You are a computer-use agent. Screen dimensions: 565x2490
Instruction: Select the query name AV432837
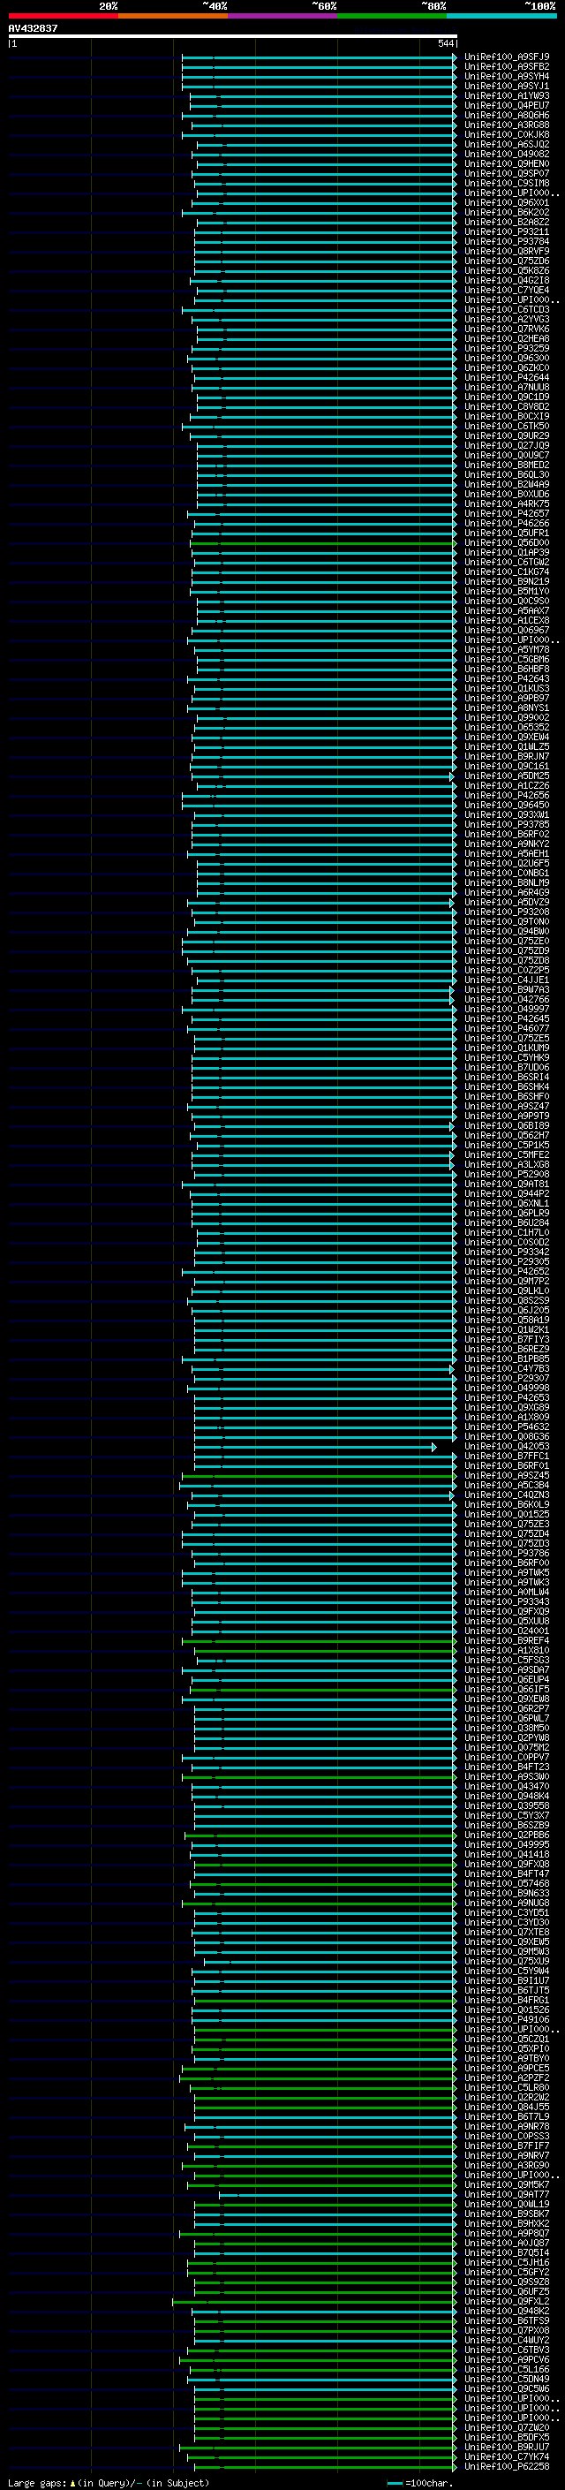point(33,28)
